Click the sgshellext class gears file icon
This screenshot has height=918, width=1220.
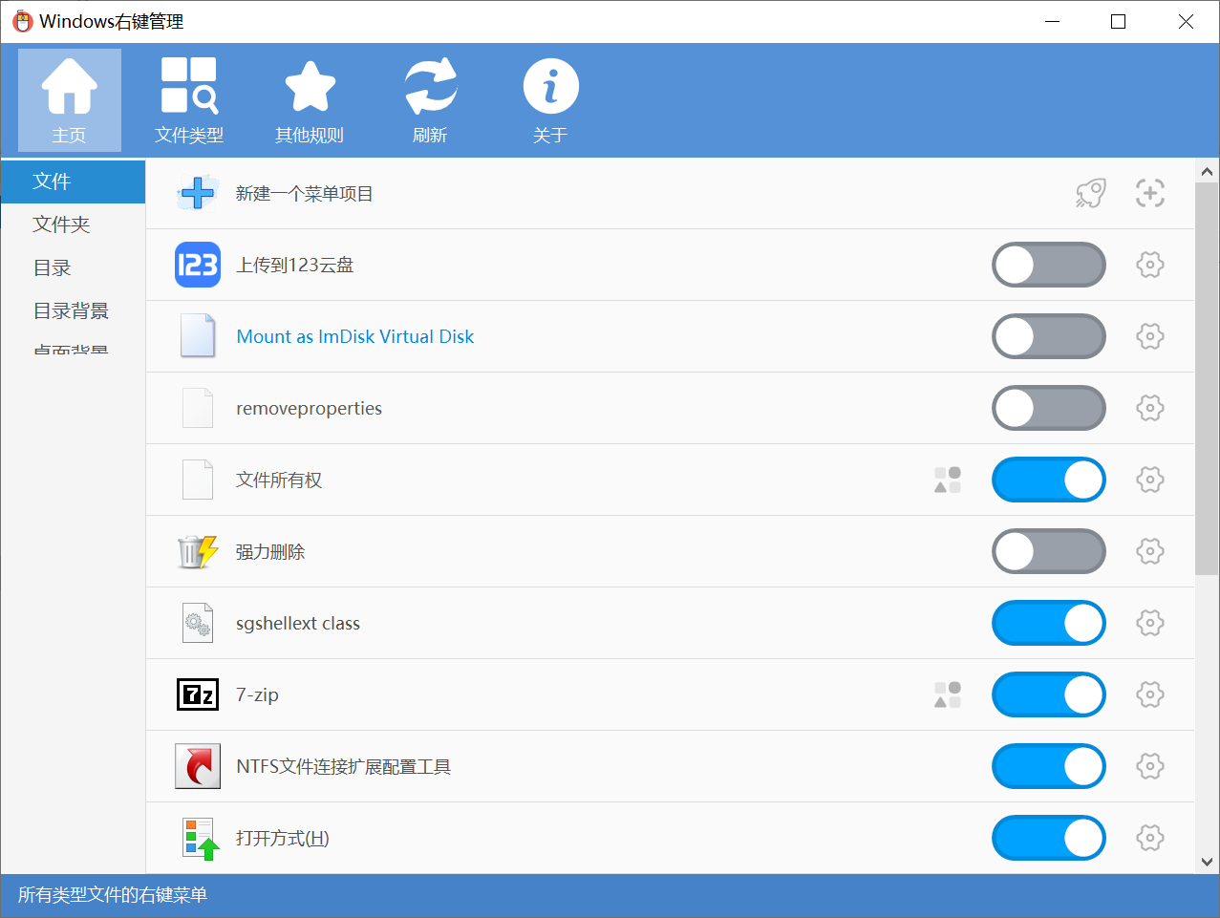pos(198,623)
